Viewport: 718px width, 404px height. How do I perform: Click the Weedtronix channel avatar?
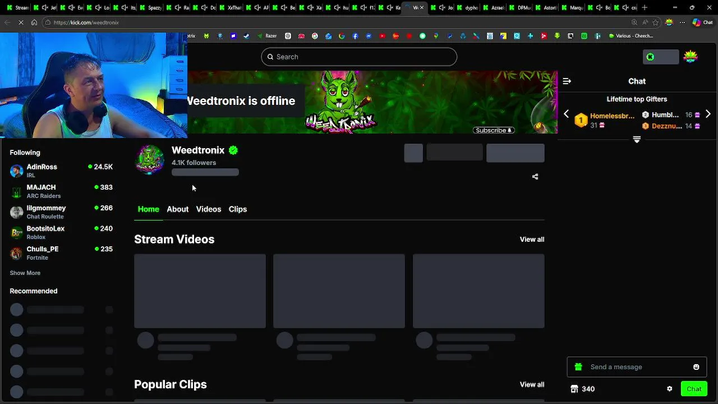click(x=150, y=159)
